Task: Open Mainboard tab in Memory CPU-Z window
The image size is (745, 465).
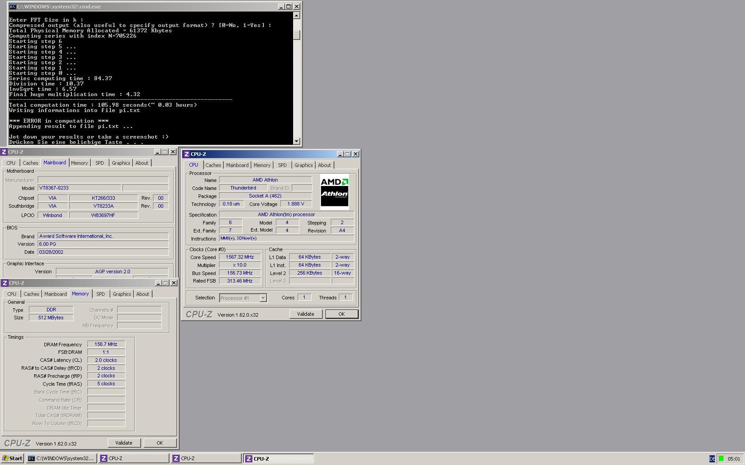Action: coord(55,294)
